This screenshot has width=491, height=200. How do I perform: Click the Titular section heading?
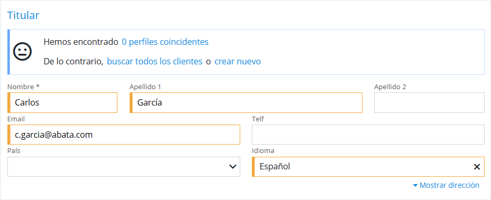click(x=23, y=15)
